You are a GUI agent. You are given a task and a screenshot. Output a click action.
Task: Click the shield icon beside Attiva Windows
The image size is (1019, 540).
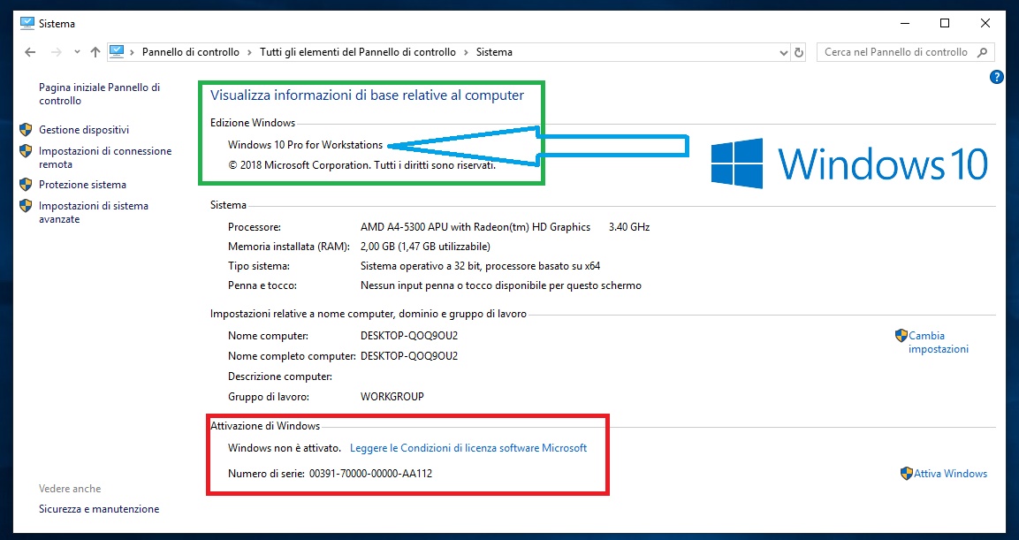pos(907,474)
